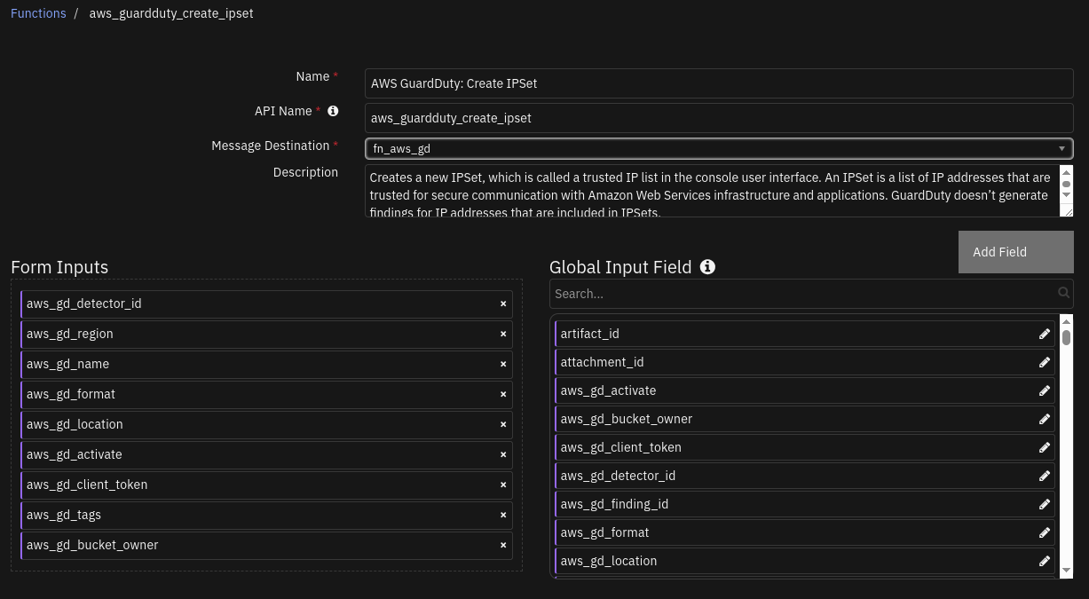Remove aws_gd_format from Form Inputs
The image size is (1089, 599).
tap(503, 394)
